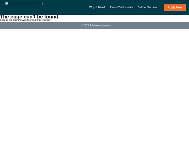Screen dimensions: 189x154
Task: Click the orange Apply Now button
Action: (175, 8)
